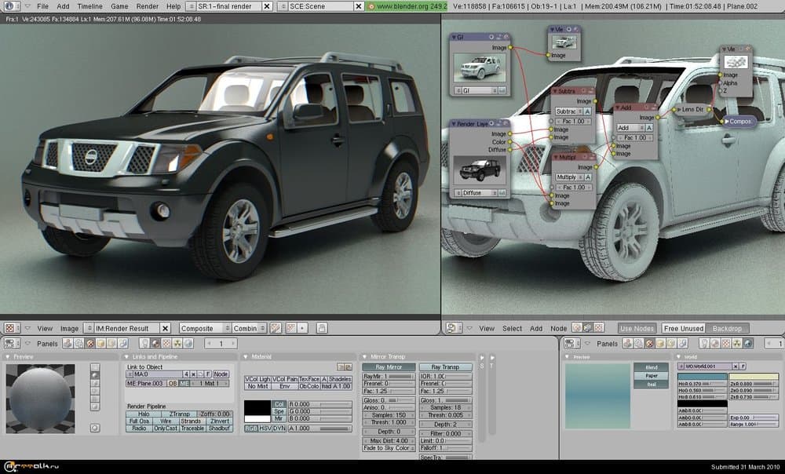Select the compositing nodes icon in node editor header

click(x=587, y=328)
